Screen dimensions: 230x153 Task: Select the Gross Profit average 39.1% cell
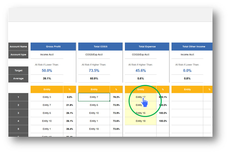[47, 78]
